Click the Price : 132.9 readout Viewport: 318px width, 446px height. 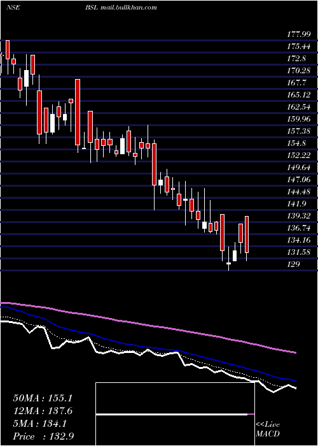(x=43, y=436)
